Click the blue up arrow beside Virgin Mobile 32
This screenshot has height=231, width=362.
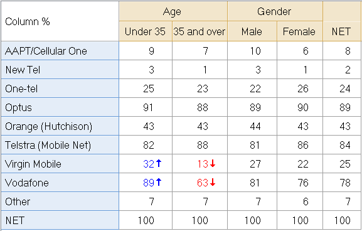159,164
